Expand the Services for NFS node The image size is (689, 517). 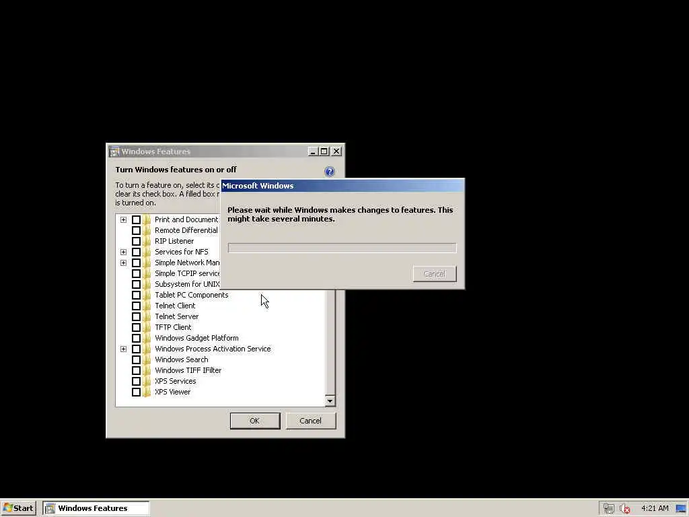tap(124, 252)
